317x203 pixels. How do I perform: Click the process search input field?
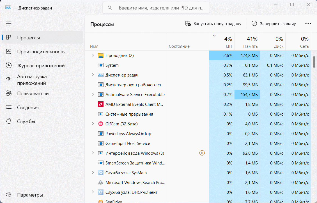click(x=156, y=8)
